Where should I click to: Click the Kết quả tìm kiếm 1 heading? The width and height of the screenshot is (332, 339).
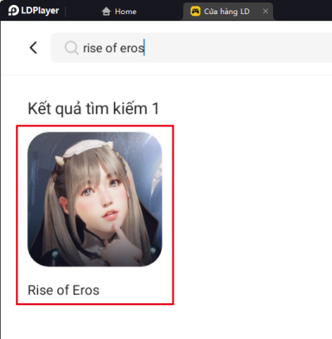pos(94,109)
